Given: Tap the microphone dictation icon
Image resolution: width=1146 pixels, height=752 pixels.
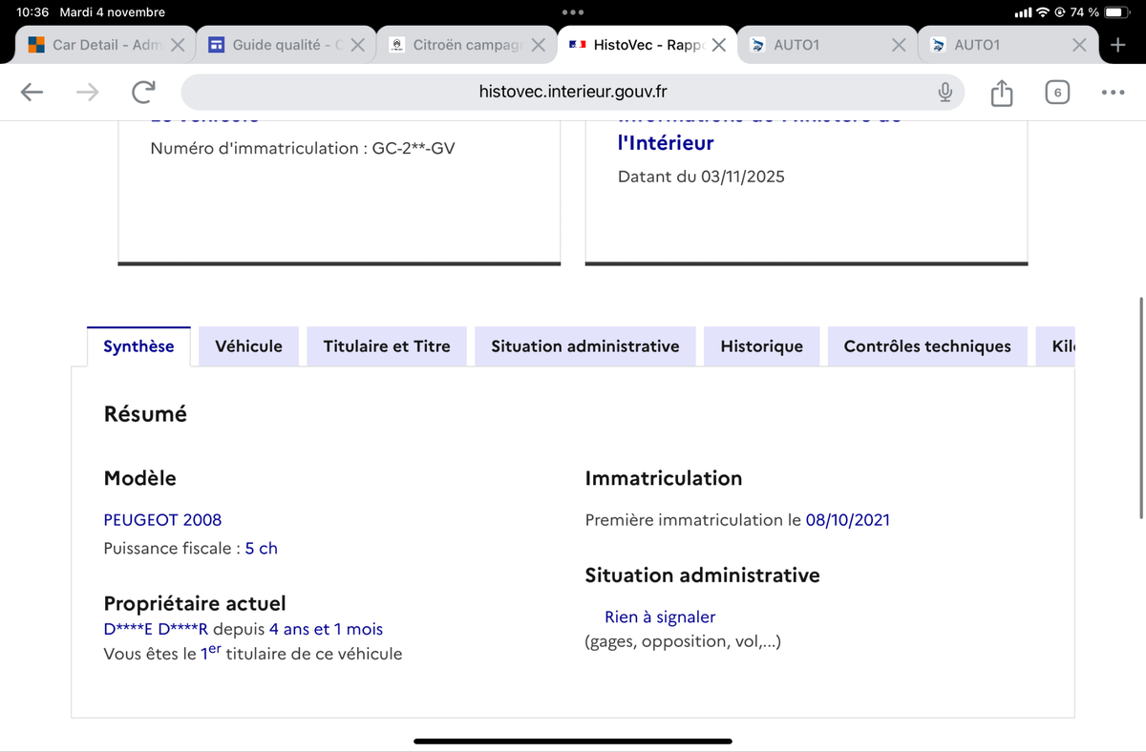Looking at the screenshot, I should (944, 92).
